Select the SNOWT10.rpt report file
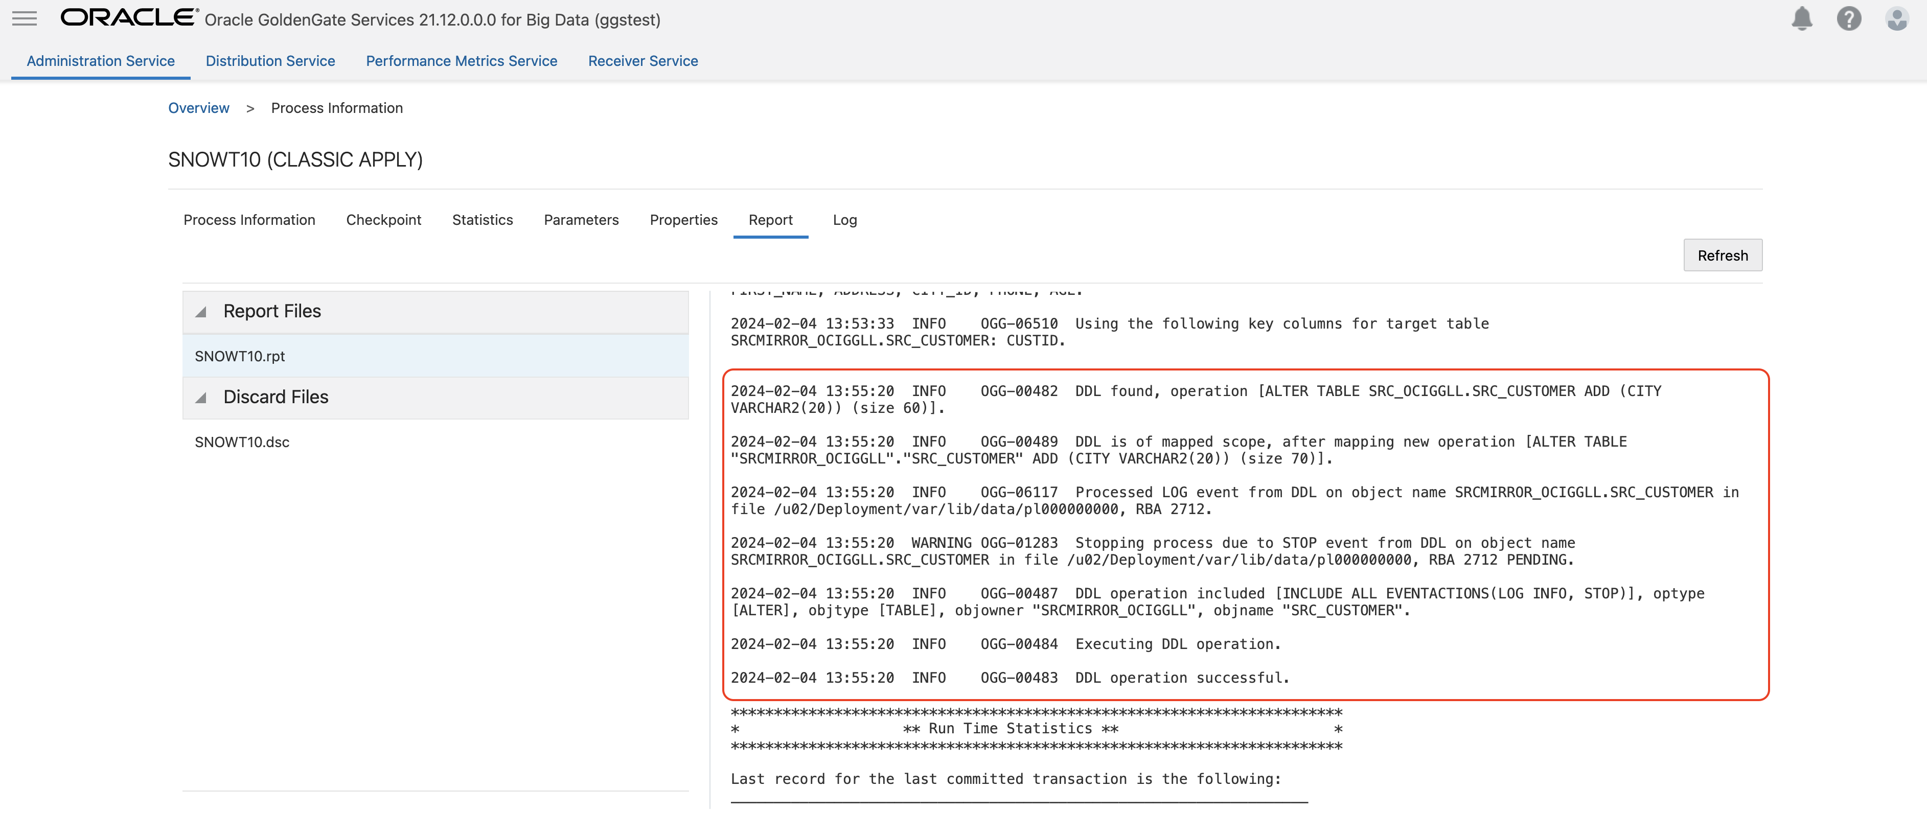This screenshot has height=835, width=1927. coord(240,356)
